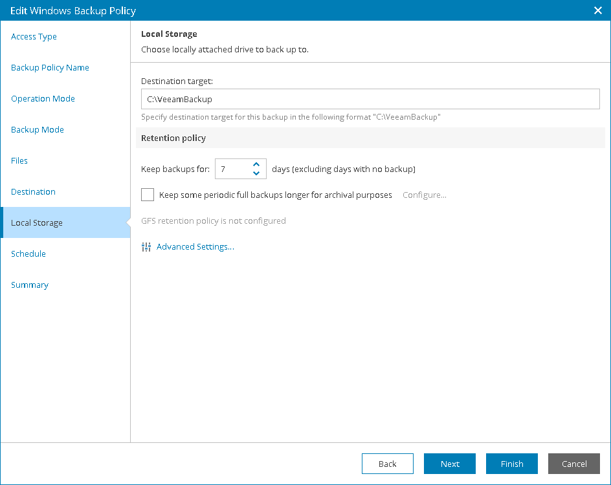Switch to the Operation Mode step
Image resolution: width=611 pixels, height=485 pixels.
tap(43, 98)
